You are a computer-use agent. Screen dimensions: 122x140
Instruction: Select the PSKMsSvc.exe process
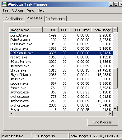tap(61, 44)
